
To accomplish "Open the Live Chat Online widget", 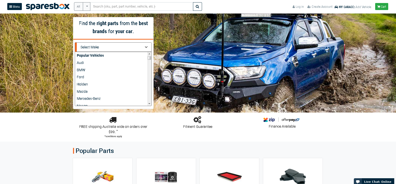I will tap(374, 181).
